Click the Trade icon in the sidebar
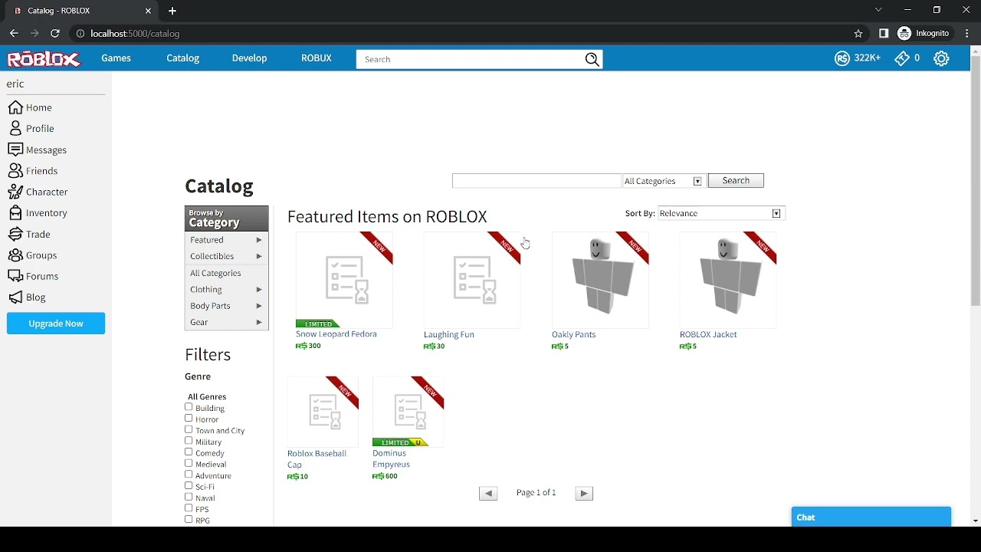 pos(15,234)
